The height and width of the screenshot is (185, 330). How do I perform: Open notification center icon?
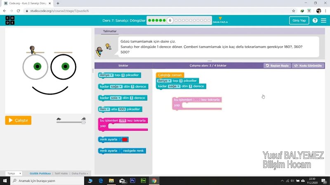tap(324, 181)
